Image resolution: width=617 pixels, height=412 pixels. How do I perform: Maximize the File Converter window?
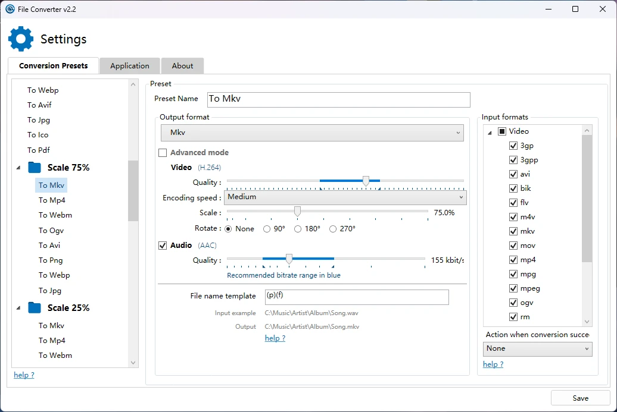click(575, 9)
